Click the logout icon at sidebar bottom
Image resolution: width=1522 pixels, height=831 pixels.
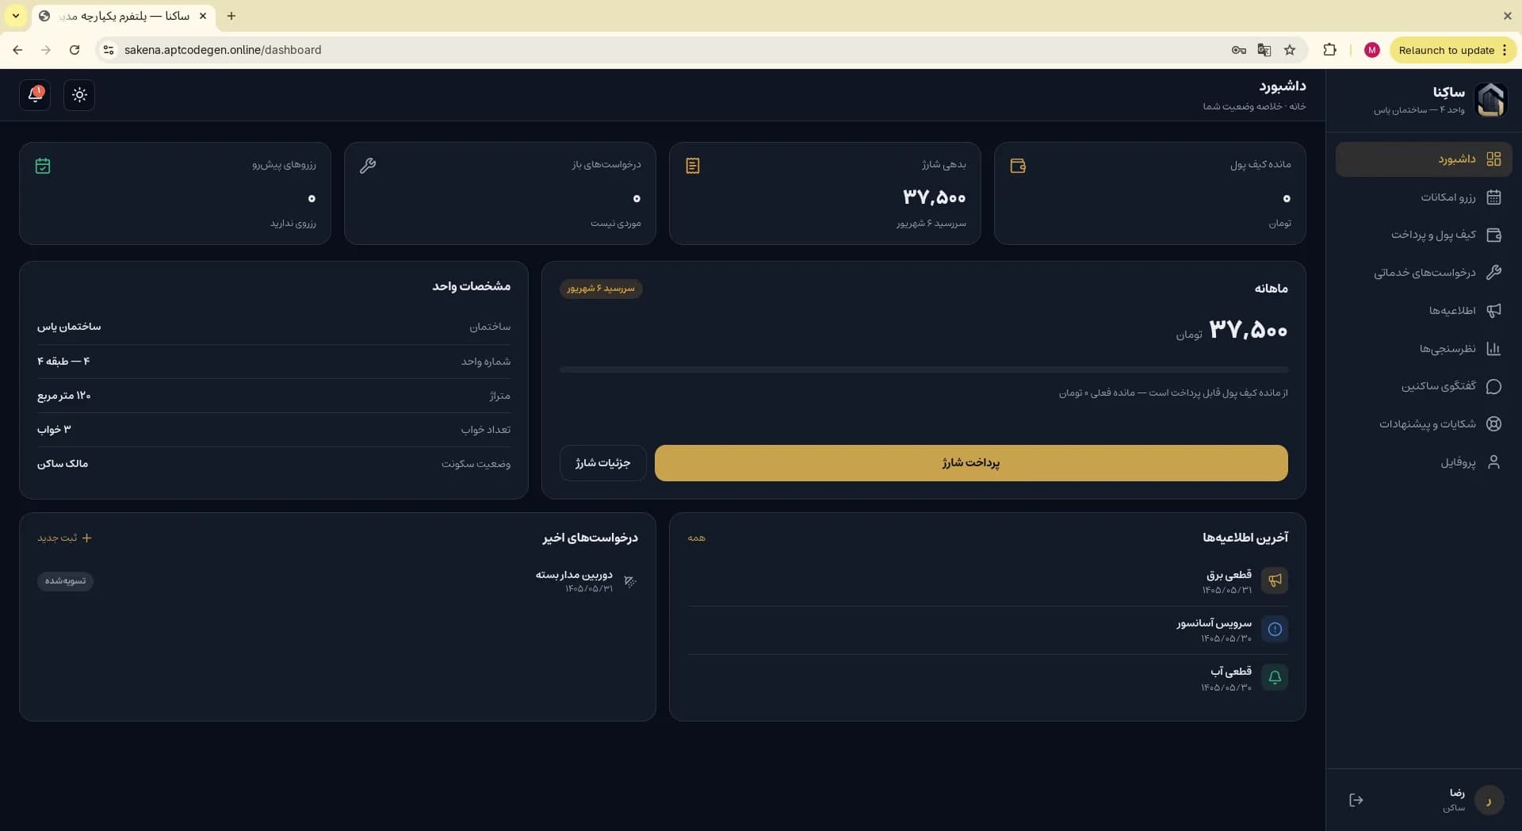1356,800
